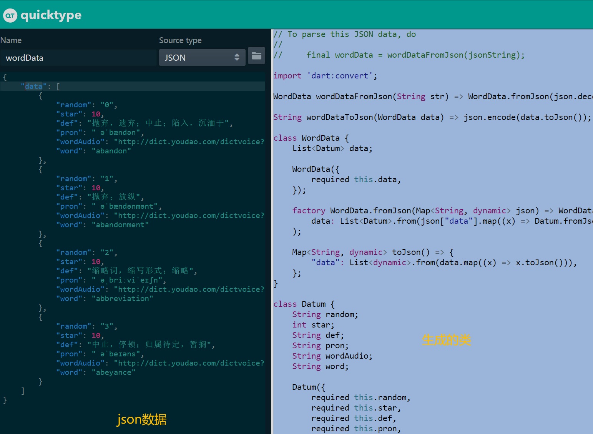This screenshot has height=434, width=593.
Task: Click the "Map<String, dynamic> toJson()" line
Action: click(x=373, y=252)
